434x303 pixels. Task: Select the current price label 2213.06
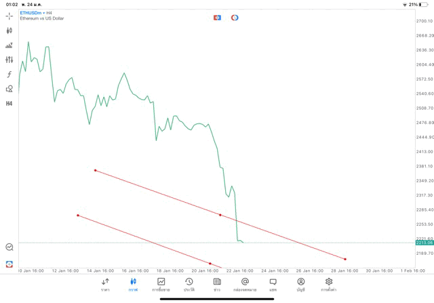[425, 242]
